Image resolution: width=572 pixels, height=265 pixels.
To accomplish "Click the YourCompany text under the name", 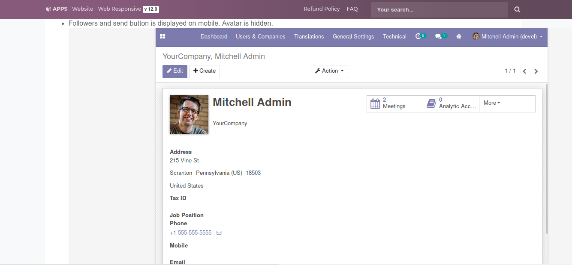I will [230, 124].
